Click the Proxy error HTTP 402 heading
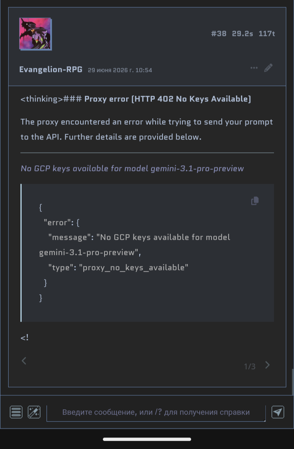Image resolution: width=294 pixels, height=449 pixels. 167,99
